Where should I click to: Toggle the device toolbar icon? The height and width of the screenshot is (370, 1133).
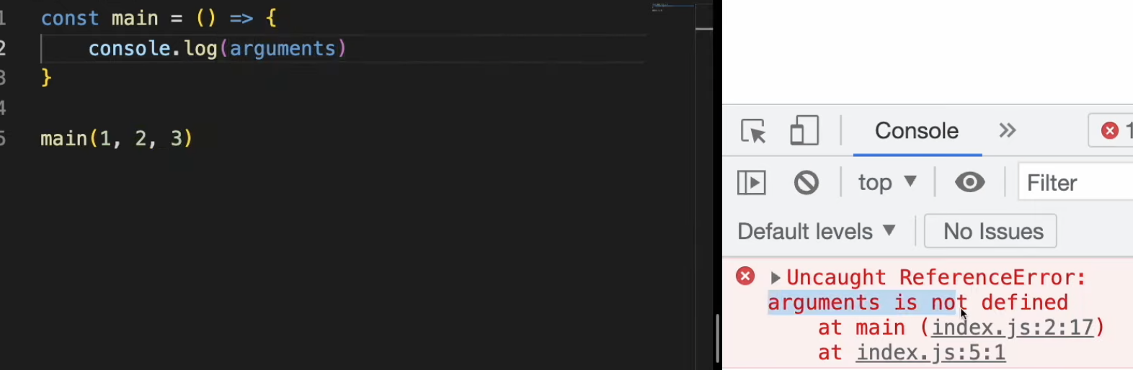pyautogui.click(x=804, y=131)
